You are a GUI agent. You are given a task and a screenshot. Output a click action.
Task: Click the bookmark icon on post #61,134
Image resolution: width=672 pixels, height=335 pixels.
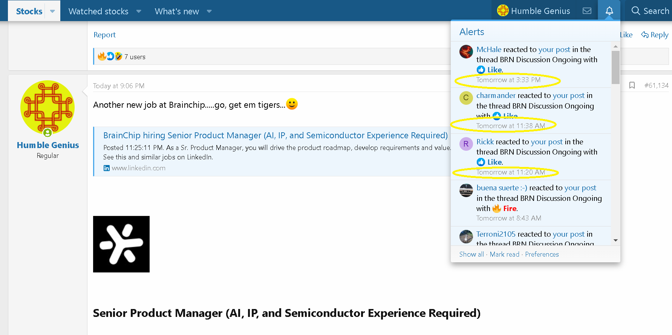(x=632, y=86)
